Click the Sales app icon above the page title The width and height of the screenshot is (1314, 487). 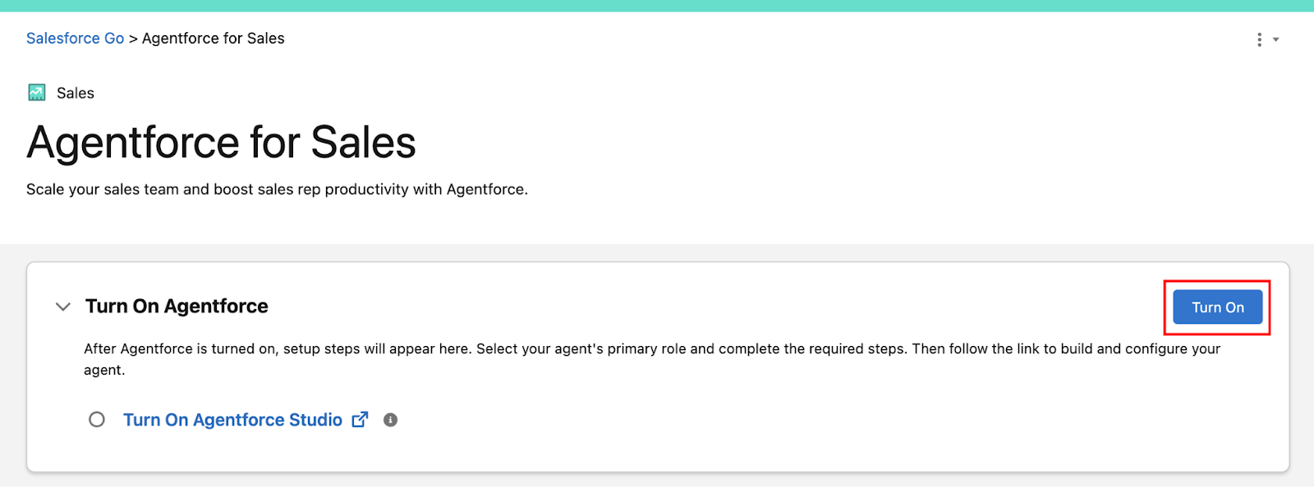pos(36,92)
